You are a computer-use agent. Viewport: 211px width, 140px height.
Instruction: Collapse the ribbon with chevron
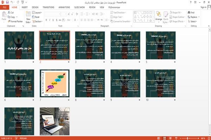coord(209,26)
